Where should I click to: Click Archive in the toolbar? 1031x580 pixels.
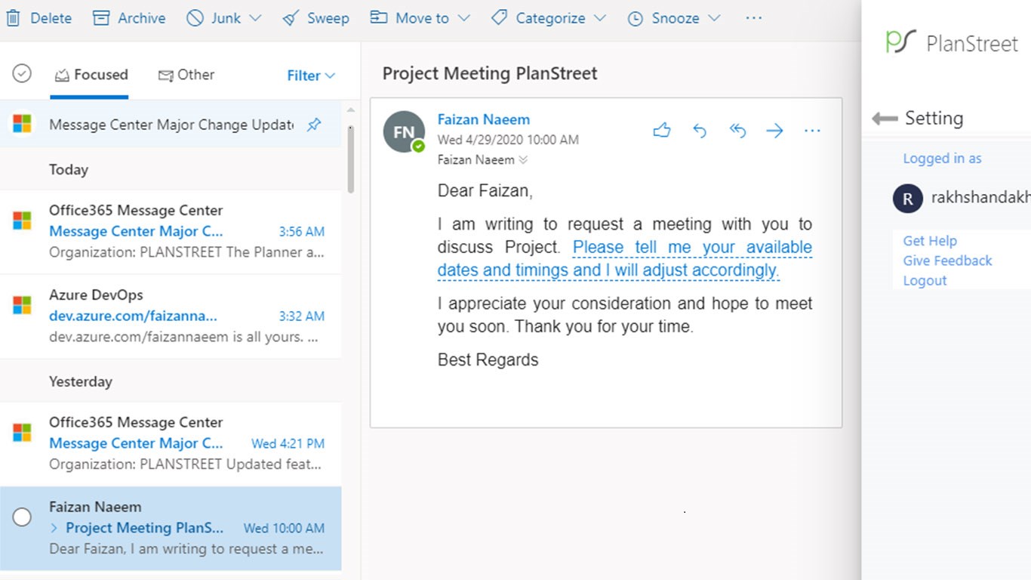(x=129, y=18)
